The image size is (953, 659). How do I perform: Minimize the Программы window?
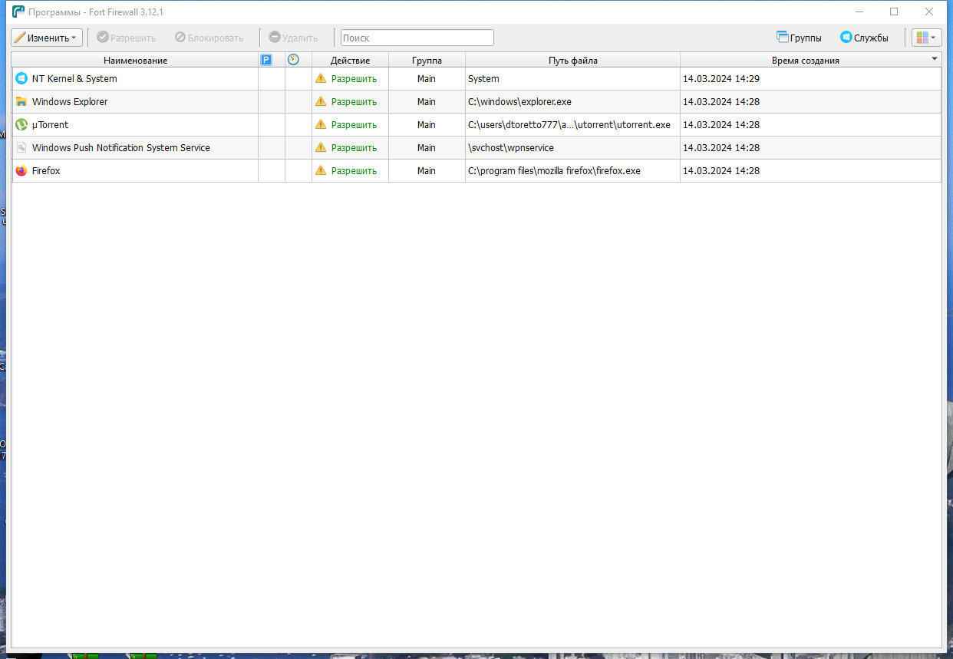tap(859, 12)
